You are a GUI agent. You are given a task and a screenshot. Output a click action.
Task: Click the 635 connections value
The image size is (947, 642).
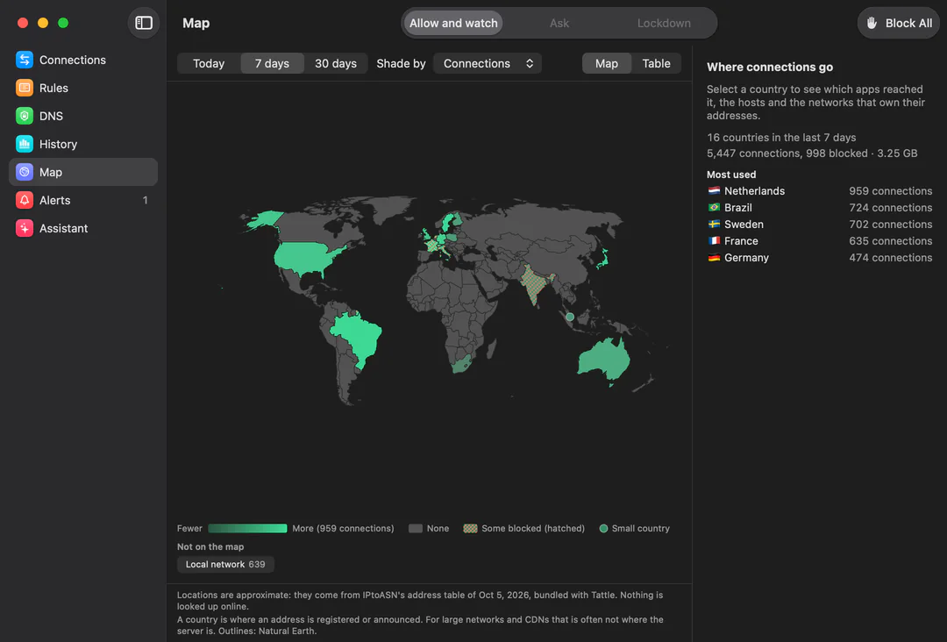coord(890,241)
